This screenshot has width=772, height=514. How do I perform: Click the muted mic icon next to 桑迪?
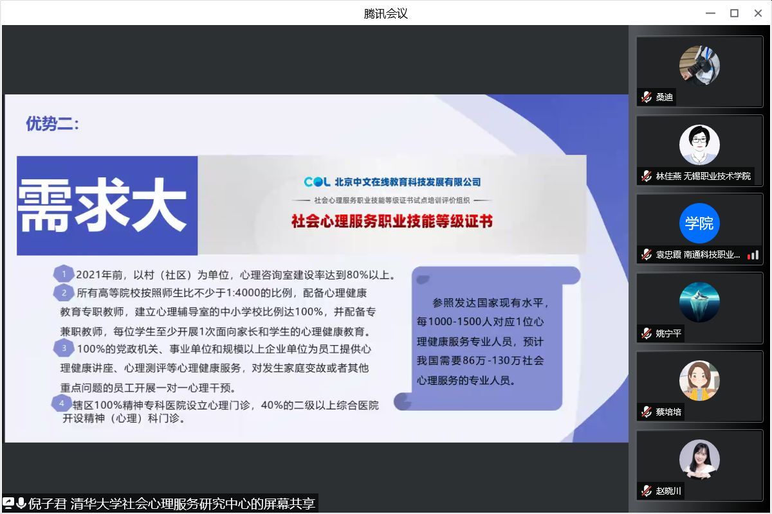[647, 97]
